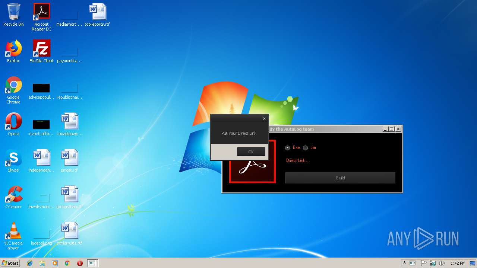Select the Jar radio button
477x268 pixels.
305,148
